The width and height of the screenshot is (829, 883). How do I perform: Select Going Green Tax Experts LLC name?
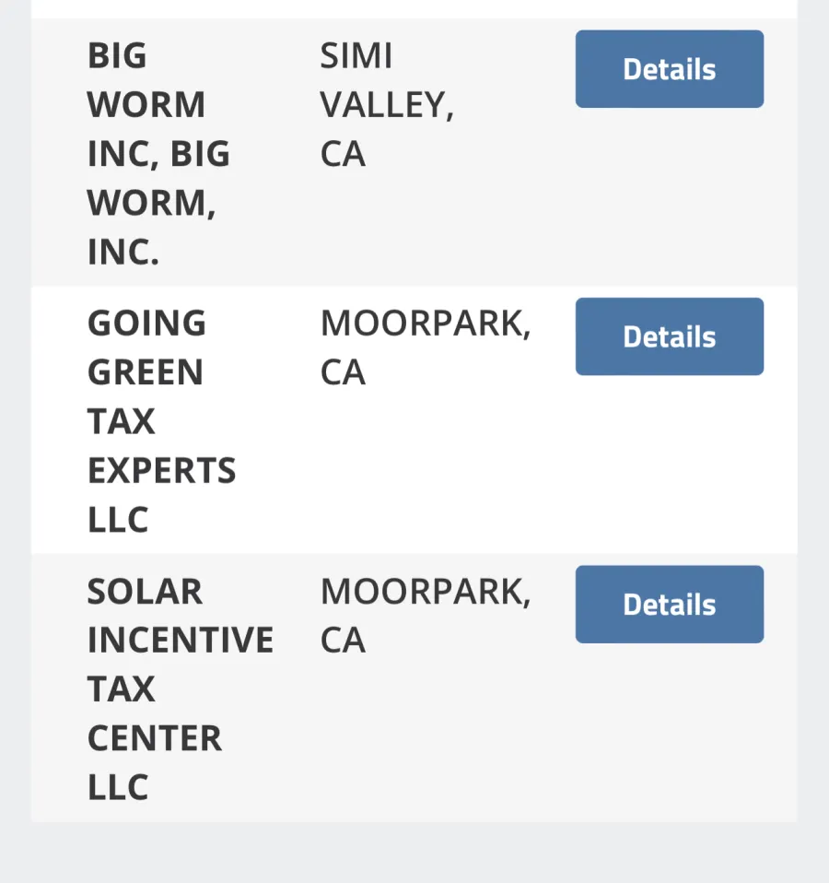click(161, 420)
